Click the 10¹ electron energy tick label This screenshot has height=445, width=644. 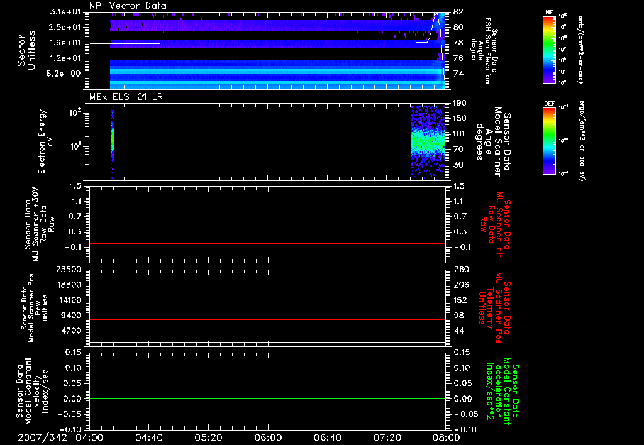pos(74,146)
